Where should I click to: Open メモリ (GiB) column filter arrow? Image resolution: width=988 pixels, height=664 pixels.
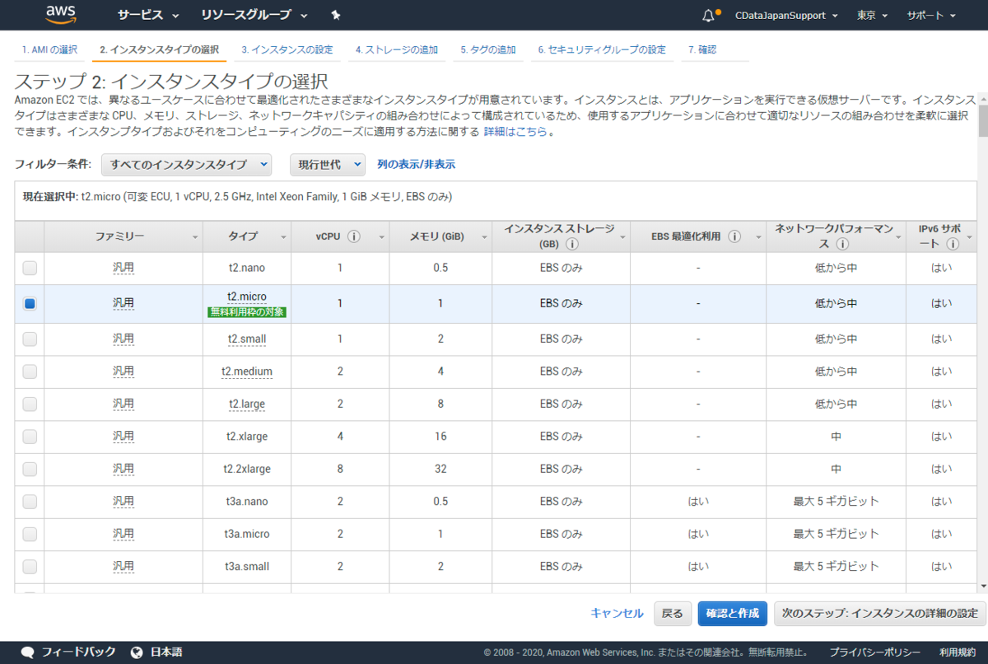(483, 237)
